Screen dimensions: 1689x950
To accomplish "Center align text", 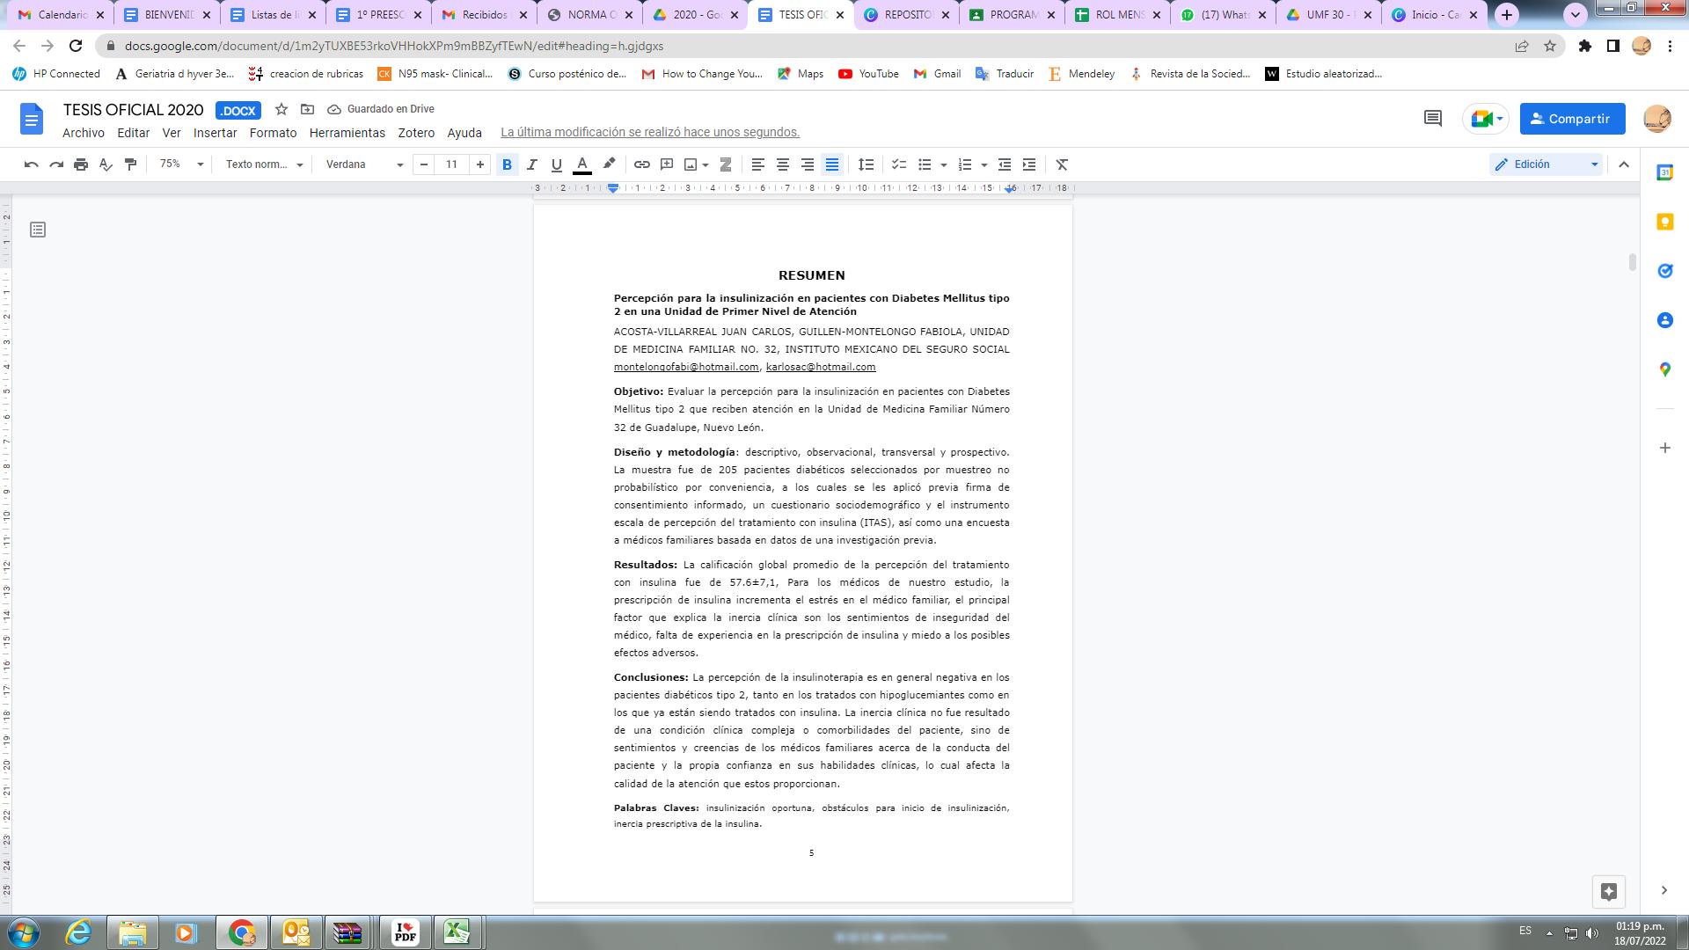I will pos(782,164).
